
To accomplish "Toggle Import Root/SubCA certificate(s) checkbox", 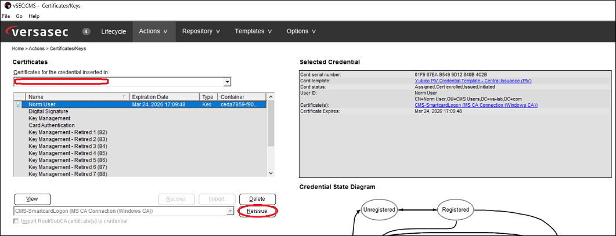I will pos(16,221).
